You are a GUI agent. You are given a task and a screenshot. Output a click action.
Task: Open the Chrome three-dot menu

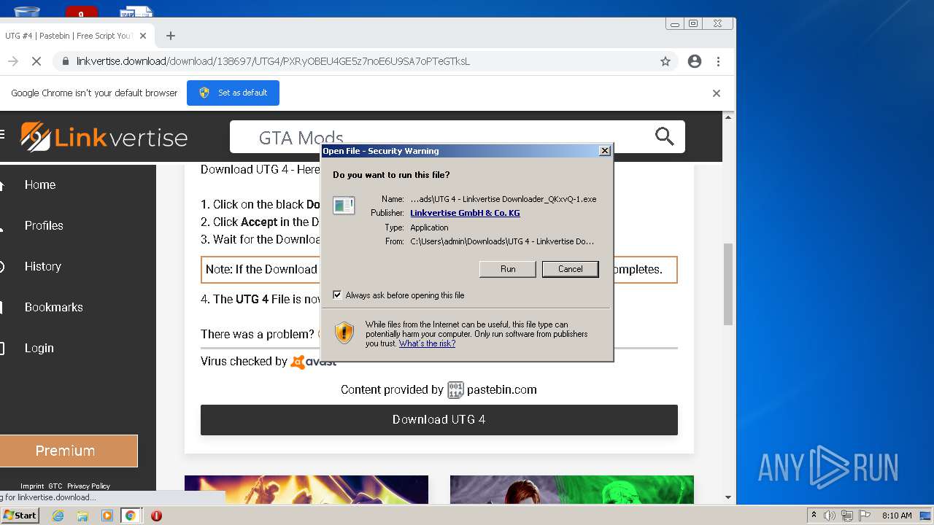tap(719, 61)
